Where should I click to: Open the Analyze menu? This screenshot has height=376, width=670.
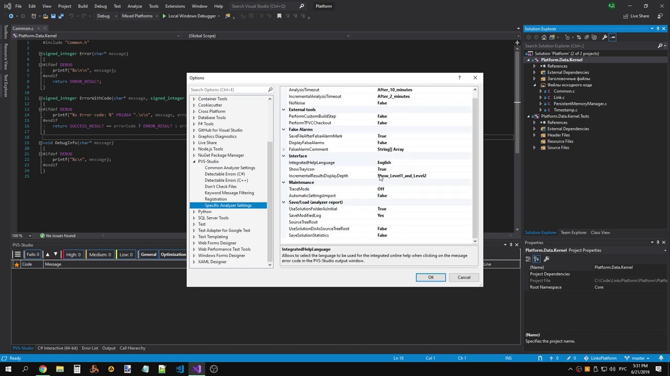coord(135,6)
